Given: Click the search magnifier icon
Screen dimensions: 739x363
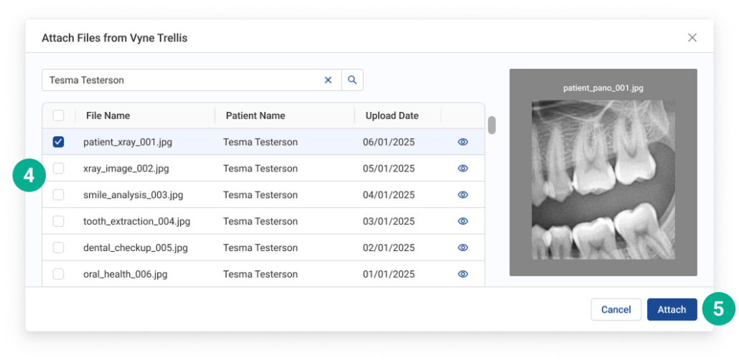Looking at the screenshot, I should 352,80.
